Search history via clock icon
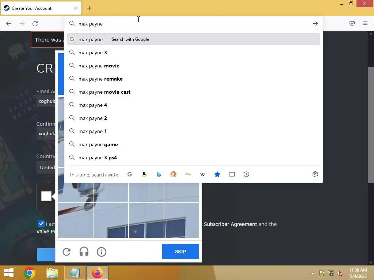Image resolution: width=374 pixels, height=280 pixels. [247, 174]
